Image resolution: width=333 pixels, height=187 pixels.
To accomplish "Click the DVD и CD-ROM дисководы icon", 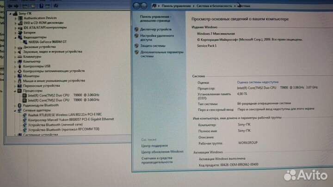I will pos(20,23).
